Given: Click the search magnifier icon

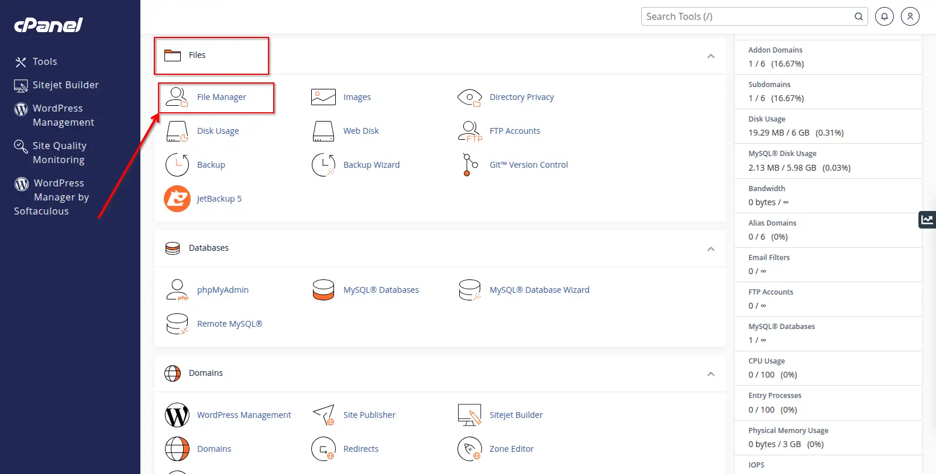Looking at the screenshot, I should point(858,16).
